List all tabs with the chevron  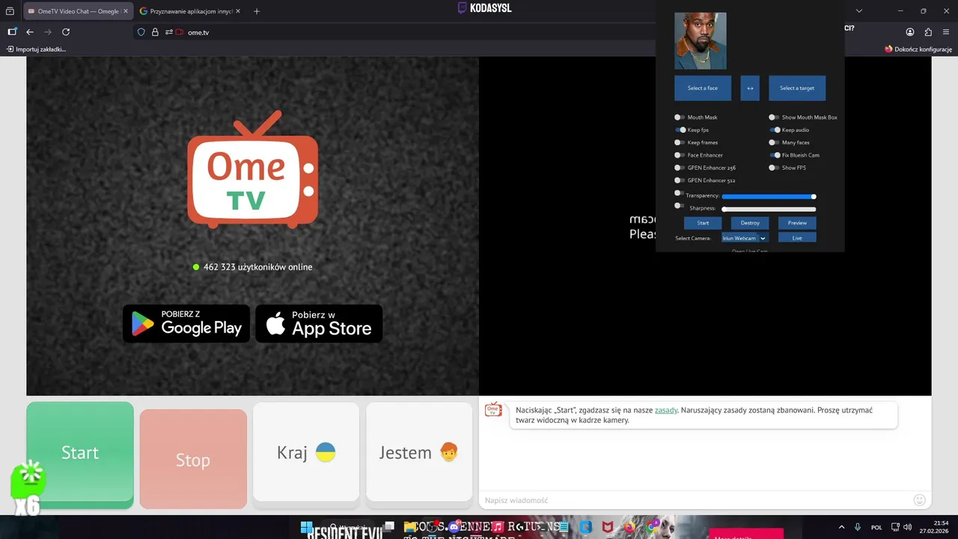click(859, 11)
